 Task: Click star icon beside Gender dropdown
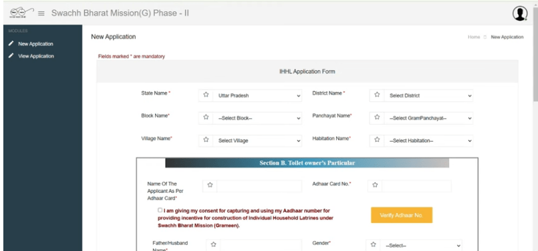pyautogui.click(x=374, y=245)
